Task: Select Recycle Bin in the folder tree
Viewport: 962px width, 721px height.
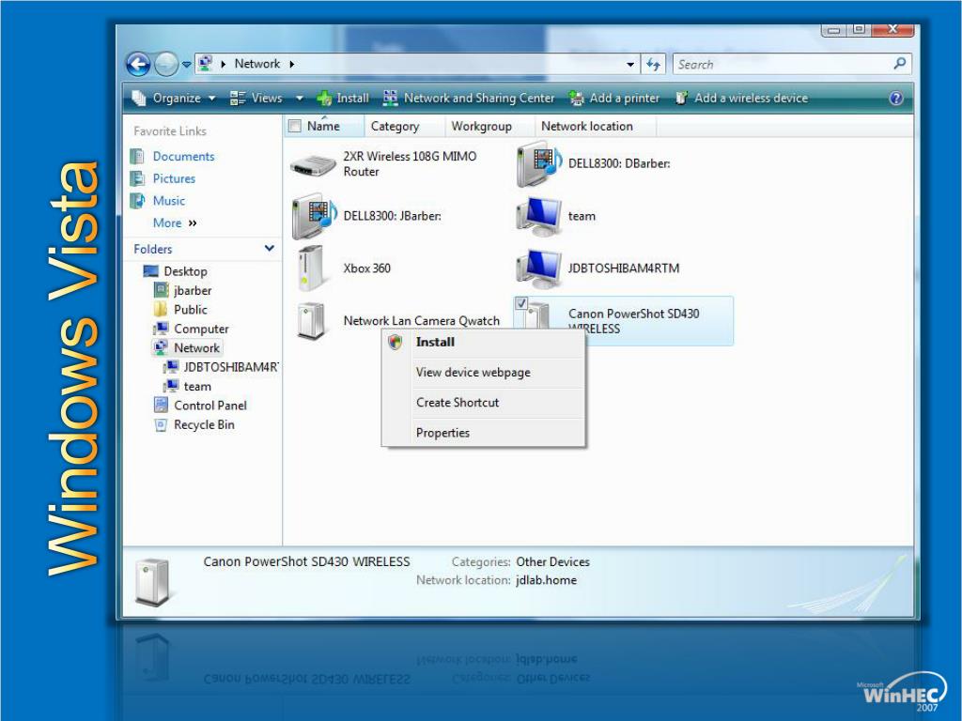Action: click(x=204, y=424)
